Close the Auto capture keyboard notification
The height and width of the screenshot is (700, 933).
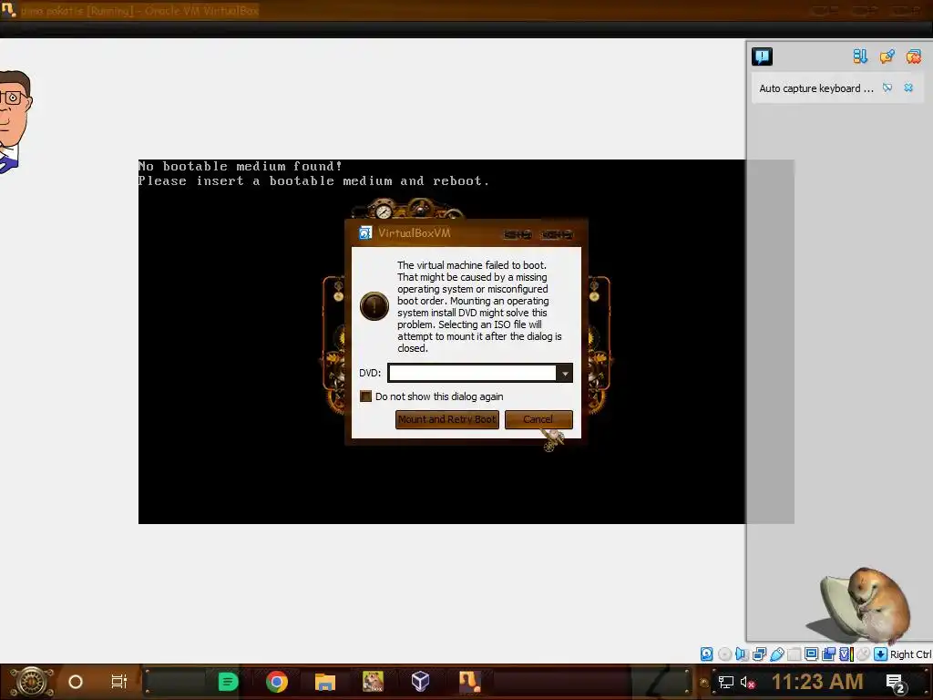pos(908,88)
